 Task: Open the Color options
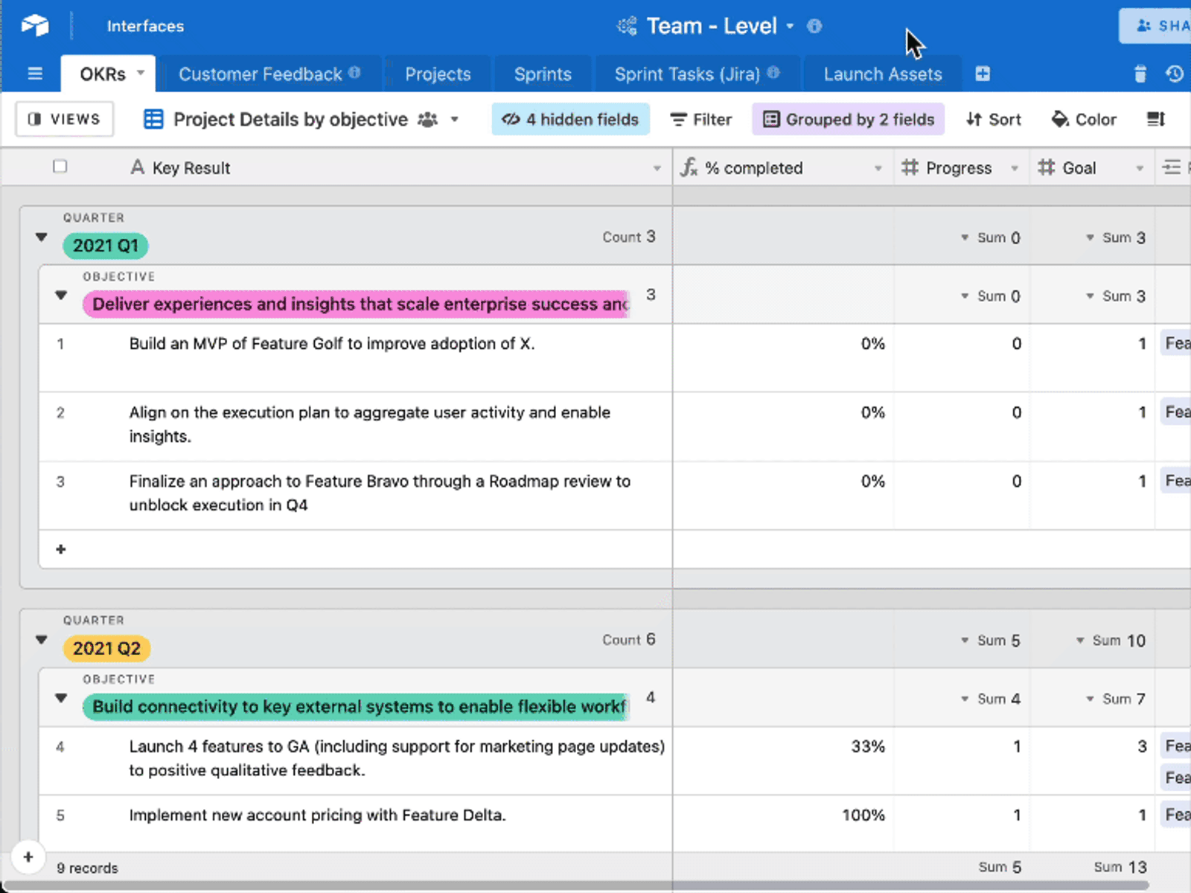pyautogui.click(x=1084, y=119)
